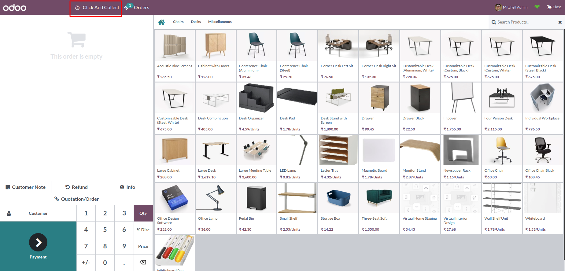The width and height of the screenshot is (565, 271).
Task: Add Whiteboard to the order
Action: [543, 208]
